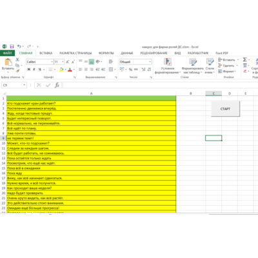Click the Paste (Вставить) clipboard icon
Screen dimensions: 258x258
point(8,62)
